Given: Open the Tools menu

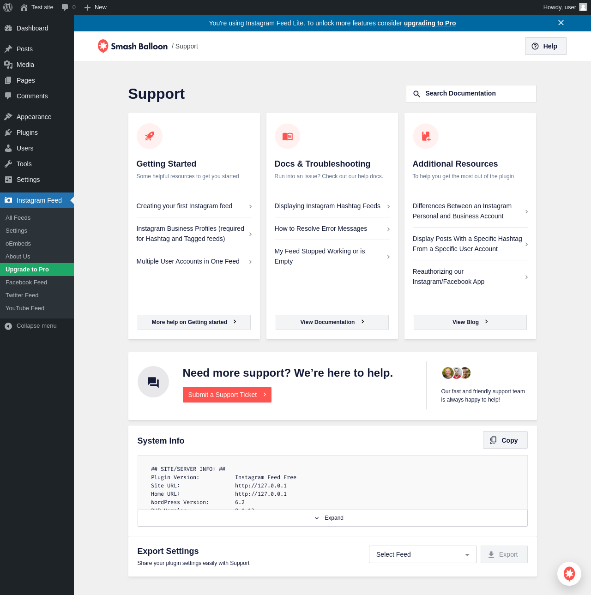Looking at the screenshot, I should [x=37, y=164].
